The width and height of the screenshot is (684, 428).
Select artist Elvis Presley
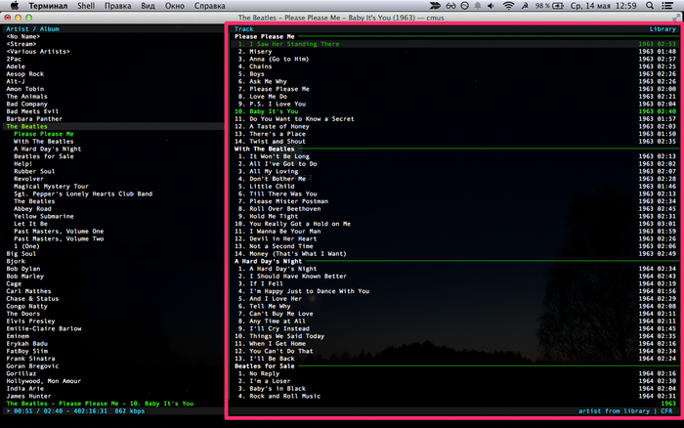pyautogui.click(x=30, y=321)
